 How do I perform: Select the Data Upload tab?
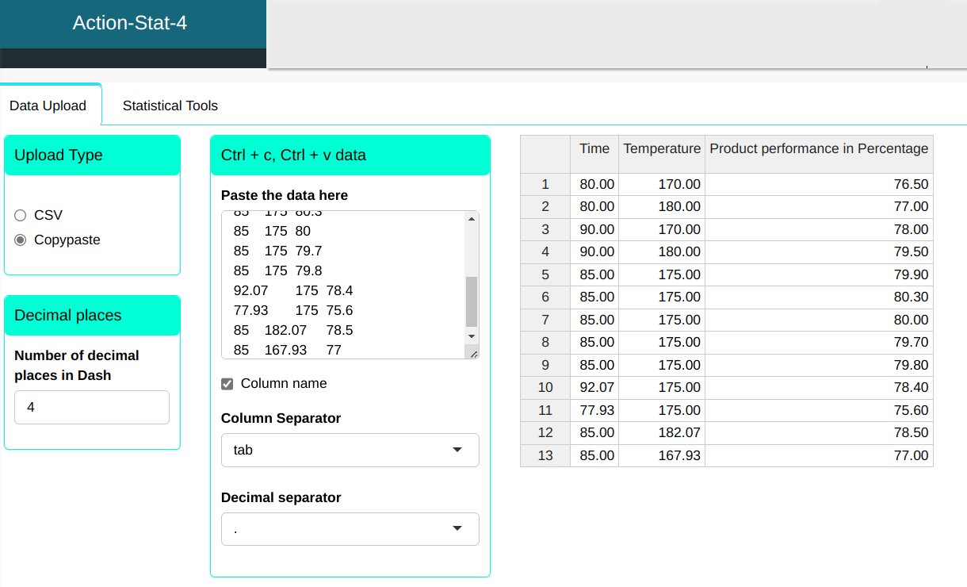tap(48, 106)
